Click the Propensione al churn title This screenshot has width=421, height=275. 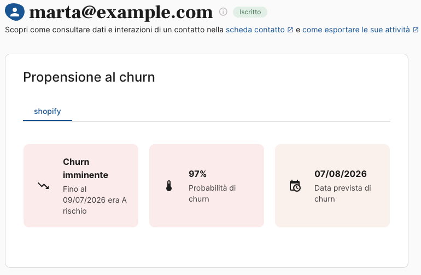click(x=89, y=77)
